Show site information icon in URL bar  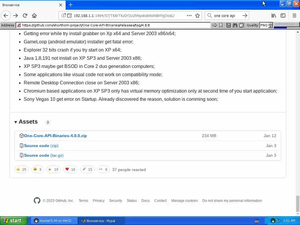pos(63,16)
